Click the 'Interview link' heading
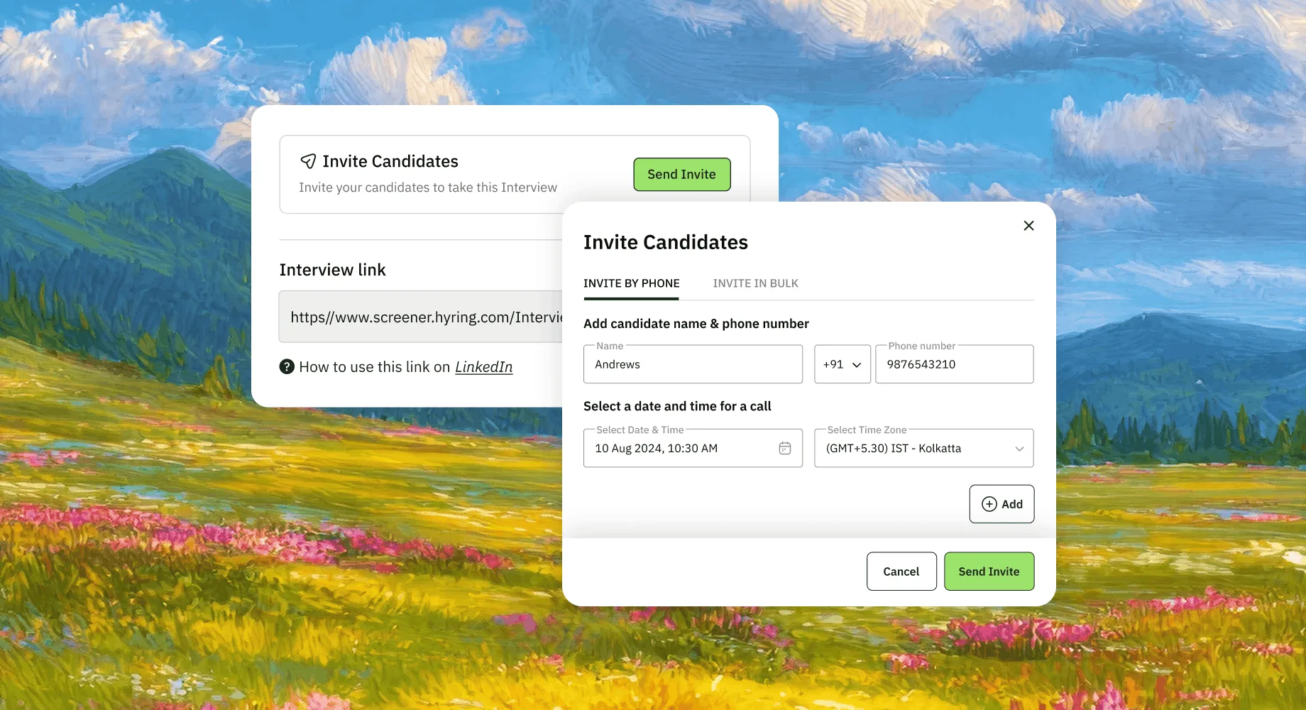 click(x=333, y=270)
